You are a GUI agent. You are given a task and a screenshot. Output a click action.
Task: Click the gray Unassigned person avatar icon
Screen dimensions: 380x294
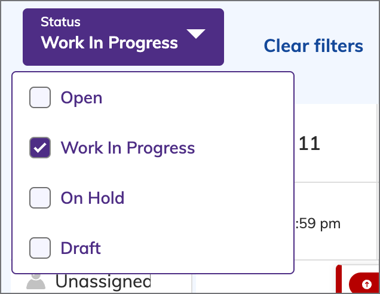point(36,281)
